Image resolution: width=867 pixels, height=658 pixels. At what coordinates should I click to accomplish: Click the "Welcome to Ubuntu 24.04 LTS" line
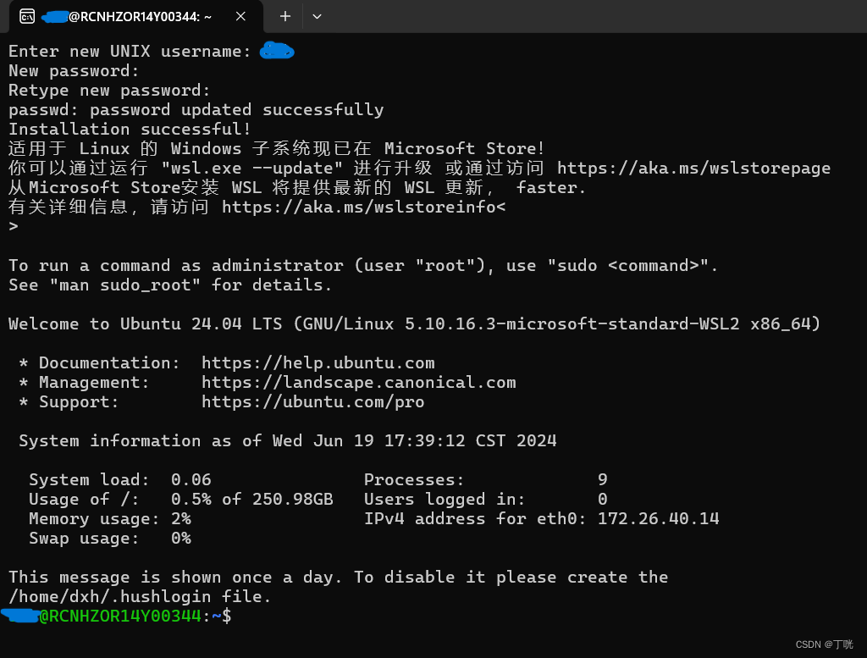pyautogui.click(x=414, y=323)
